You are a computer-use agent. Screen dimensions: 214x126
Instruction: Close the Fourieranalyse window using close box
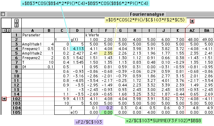point(3,14)
